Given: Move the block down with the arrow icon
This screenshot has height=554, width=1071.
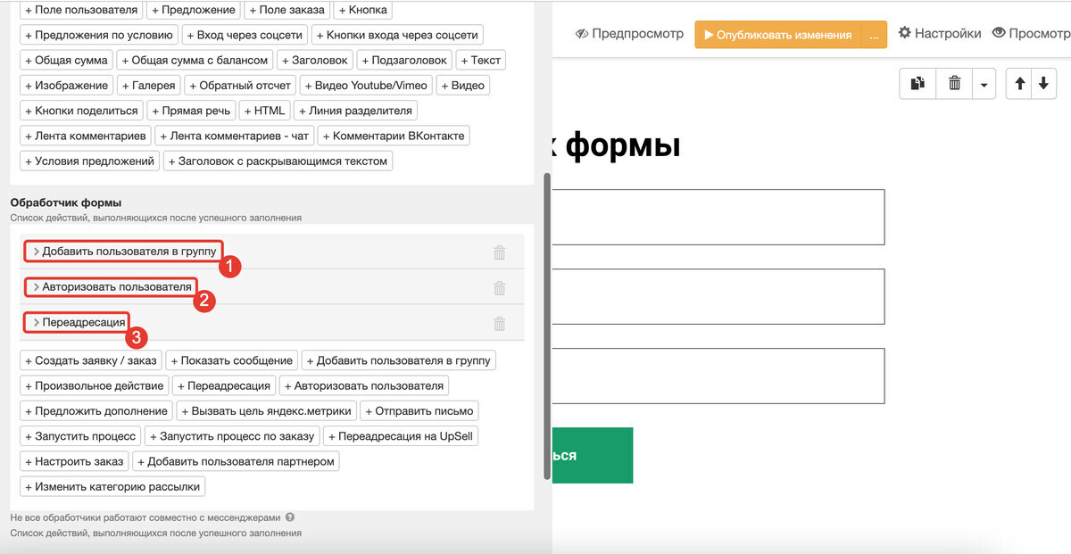Looking at the screenshot, I should click(x=1043, y=84).
